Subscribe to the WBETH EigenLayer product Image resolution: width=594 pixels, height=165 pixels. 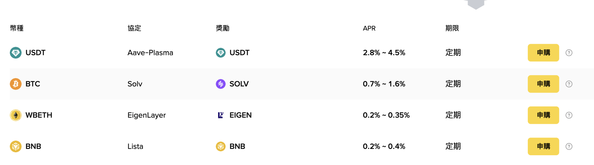pos(543,115)
